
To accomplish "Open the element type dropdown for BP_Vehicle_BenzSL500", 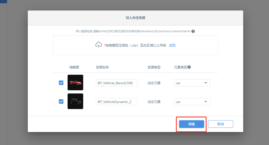I will (x=192, y=83).
